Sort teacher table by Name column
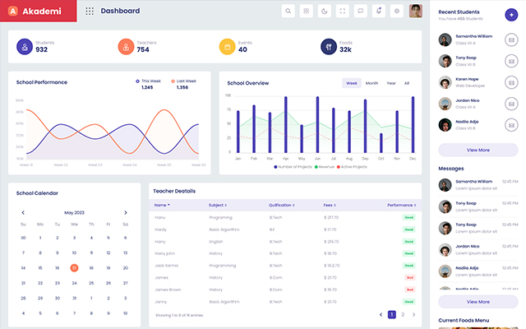This screenshot has width=526, height=329. pos(162,205)
